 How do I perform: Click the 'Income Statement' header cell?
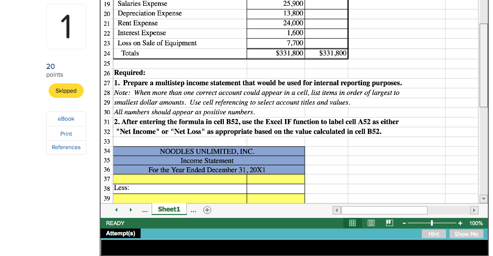[209, 161]
